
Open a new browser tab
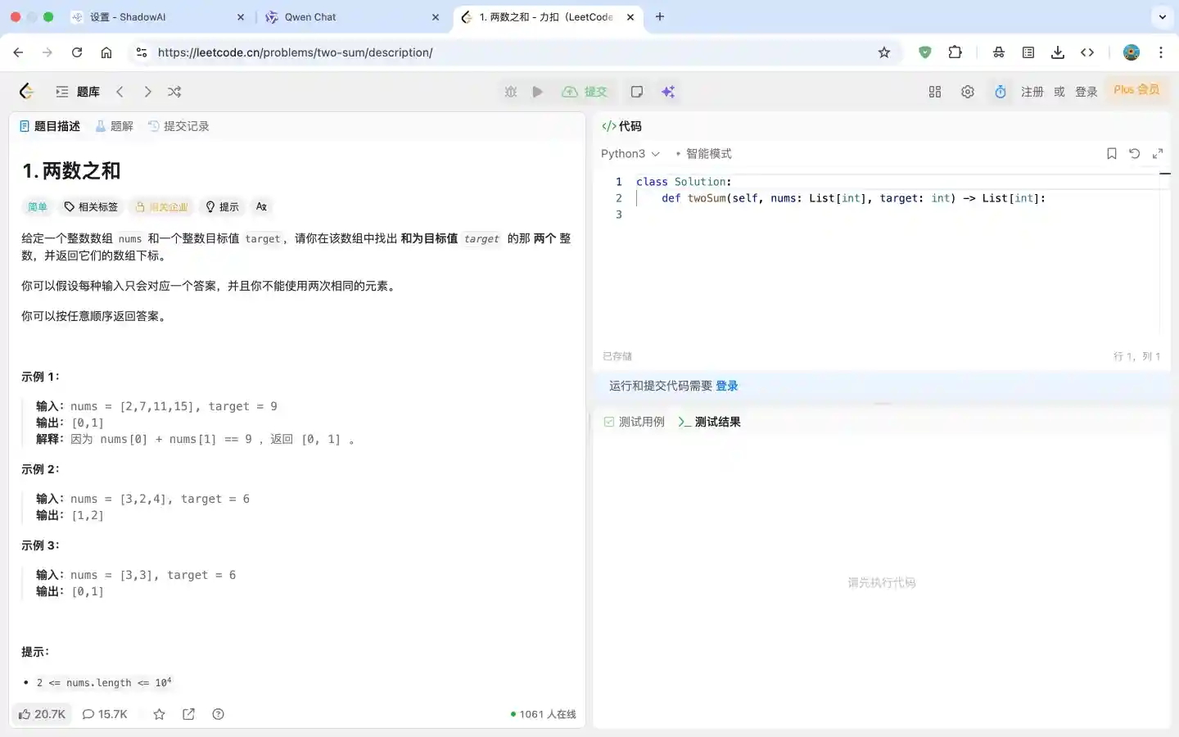[x=660, y=16]
